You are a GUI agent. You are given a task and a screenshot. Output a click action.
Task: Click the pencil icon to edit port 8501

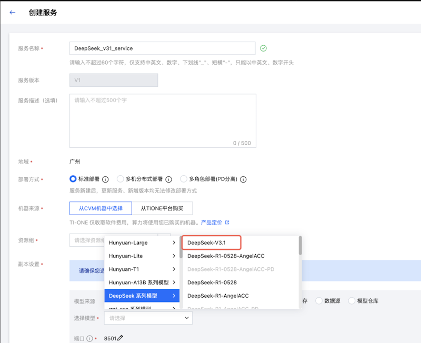click(x=121, y=337)
